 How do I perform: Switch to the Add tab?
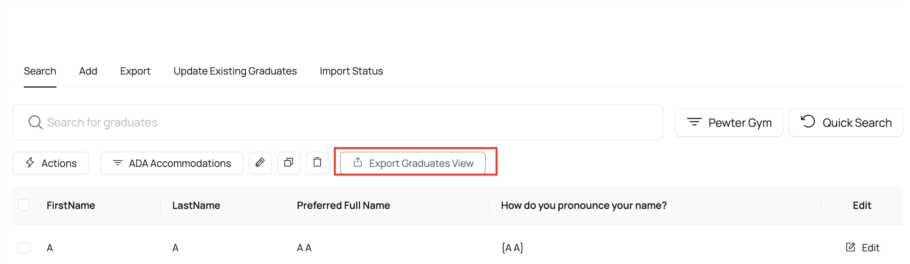(x=88, y=71)
